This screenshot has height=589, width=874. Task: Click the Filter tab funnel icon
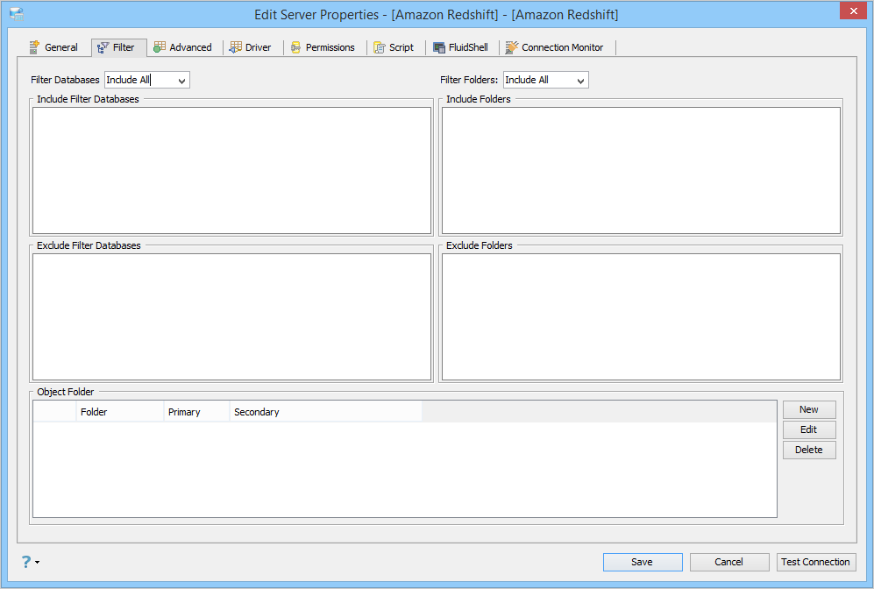click(103, 48)
